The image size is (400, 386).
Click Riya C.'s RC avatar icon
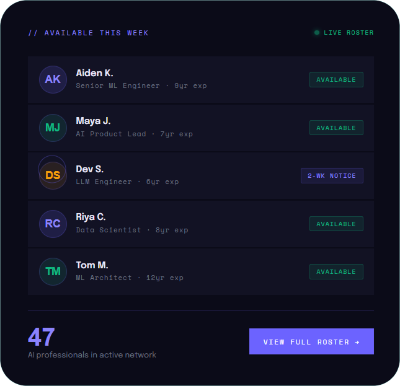(53, 224)
